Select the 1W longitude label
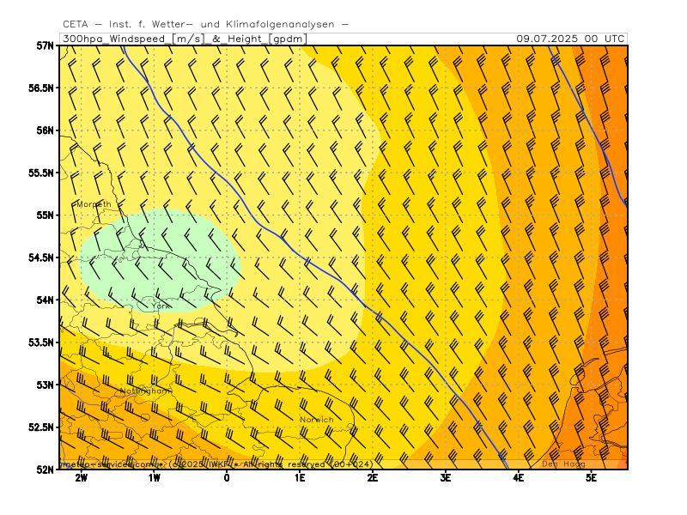Screen dimensions: 687x515 154,478
